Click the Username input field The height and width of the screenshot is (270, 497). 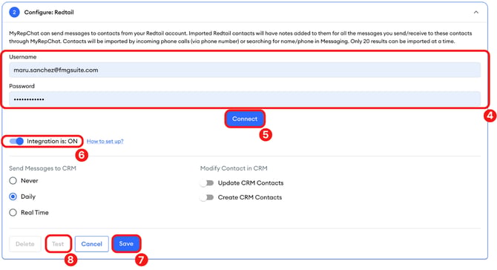point(245,70)
